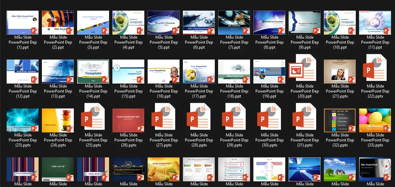This screenshot has width=395, height=187.
Task: Select thumbnail of Mẫu Slide PowerPoint Đẹp (12).ppt
Action: (x=23, y=72)
